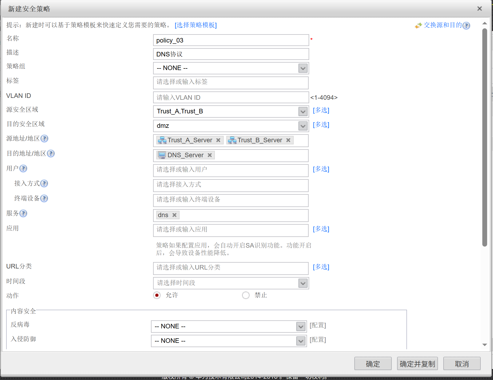Click the 交换源和目的 link
Image resolution: width=493 pixels, height=380 pixels.
point(443,25)
